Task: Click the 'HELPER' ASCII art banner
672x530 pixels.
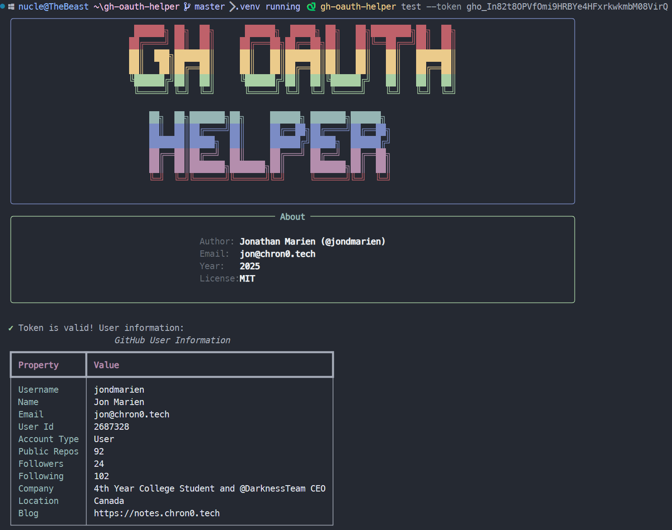Action: pos(270,146)
